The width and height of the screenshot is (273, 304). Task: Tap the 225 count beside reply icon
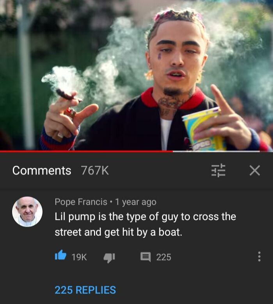pos(163,257)
